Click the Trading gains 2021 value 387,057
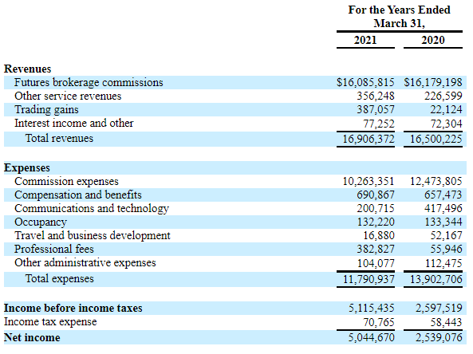The width and height of the screenshot is (473, 354). 376,109
